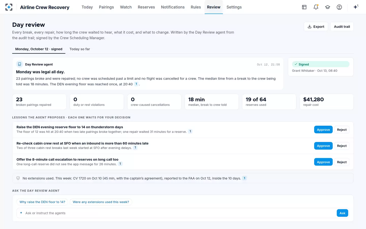Open citation 1 on the DEN floor lesson
This screenshot has height=229, width=366.
pyautogui.click(x=190, y=132)
